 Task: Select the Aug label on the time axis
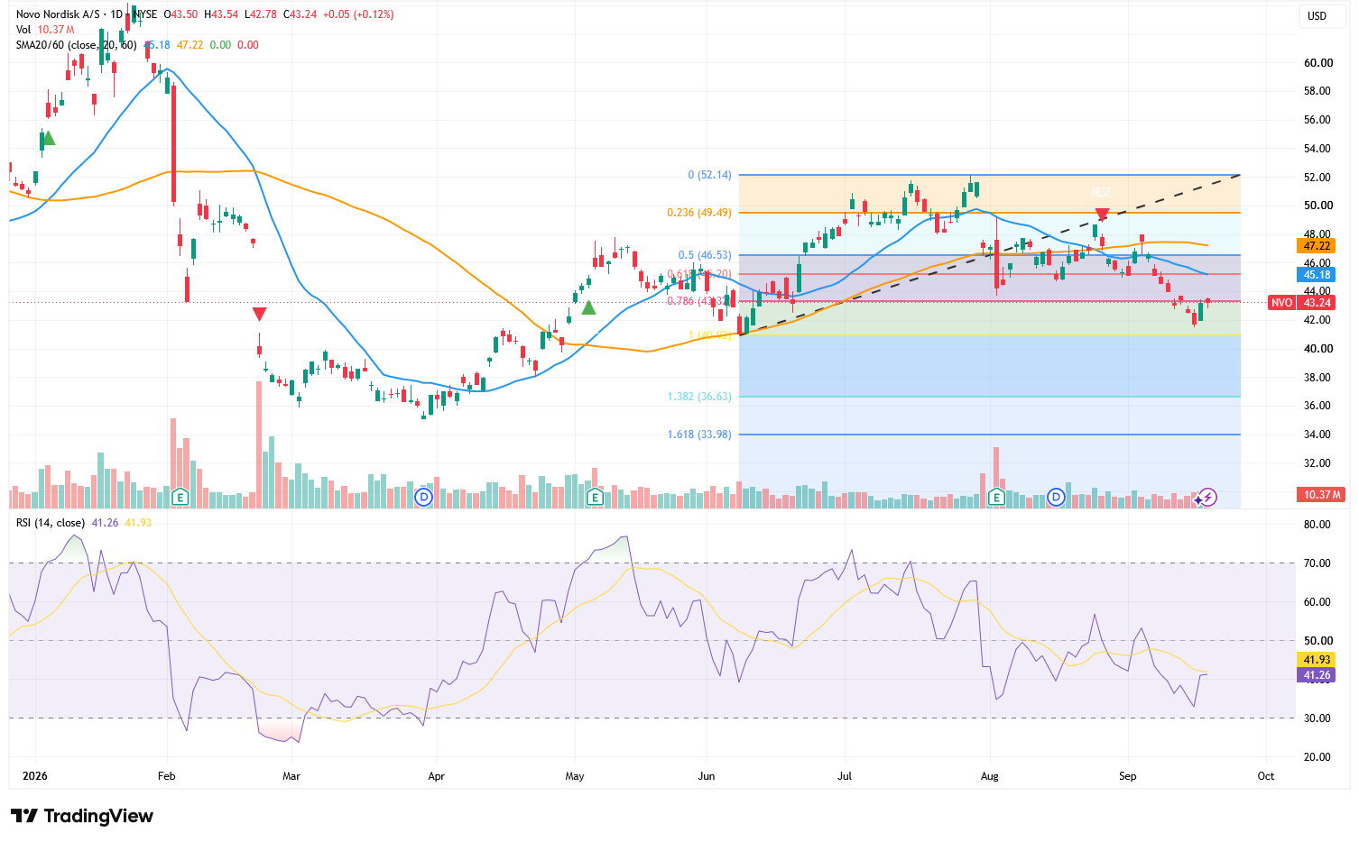pos(990,776)
